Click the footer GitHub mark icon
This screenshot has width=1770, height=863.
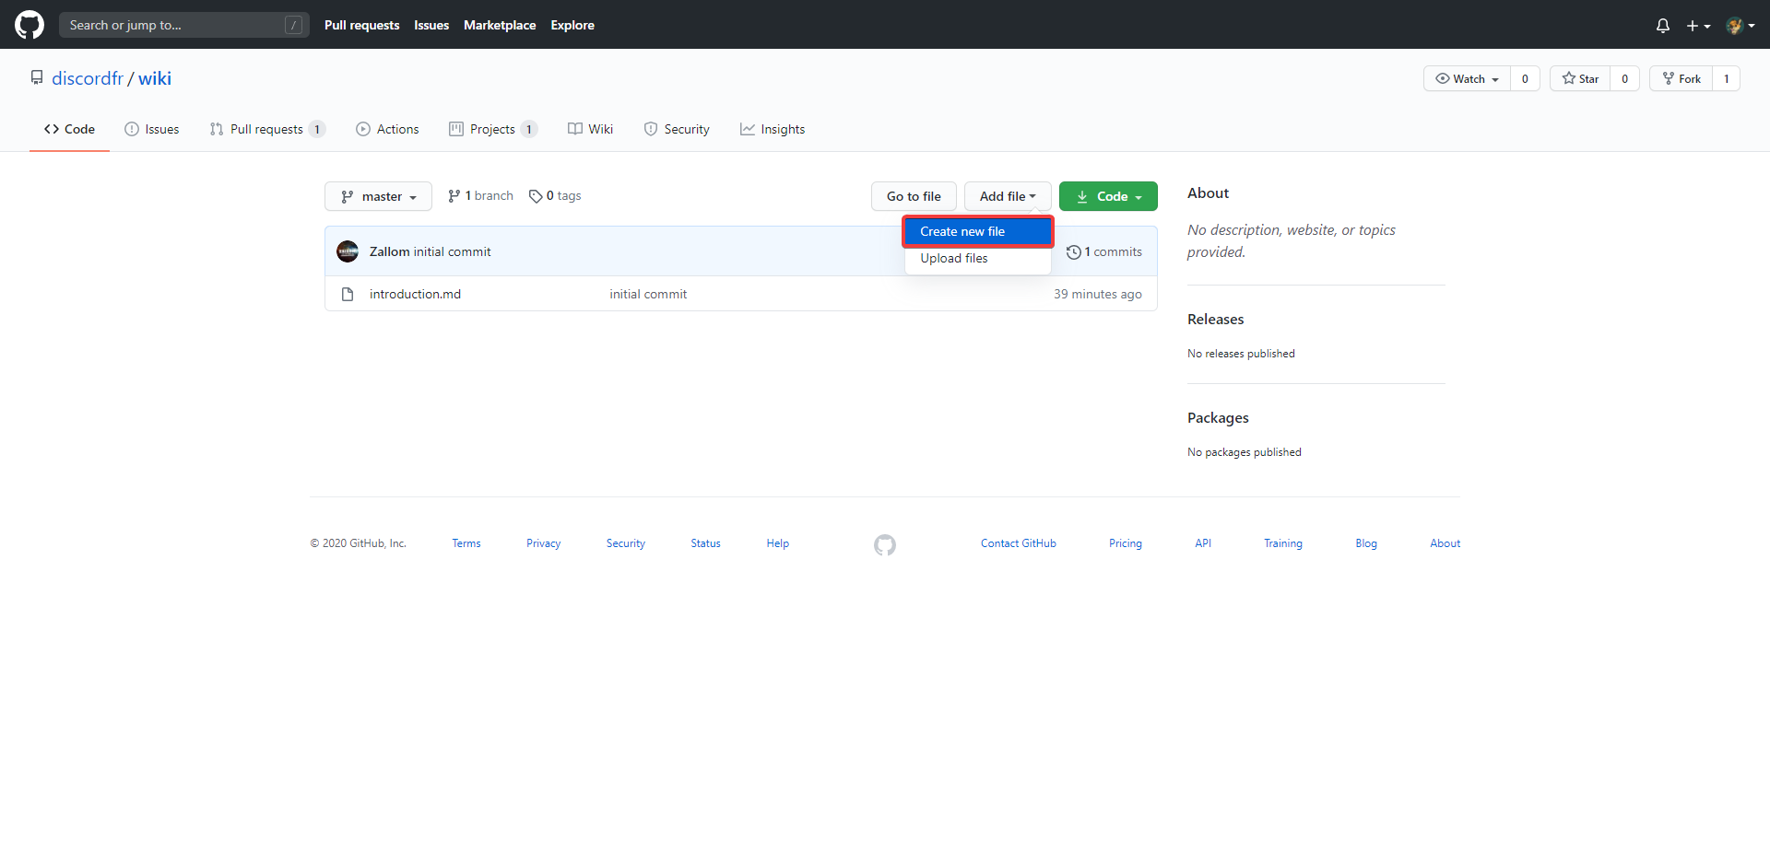click(885, 545)
